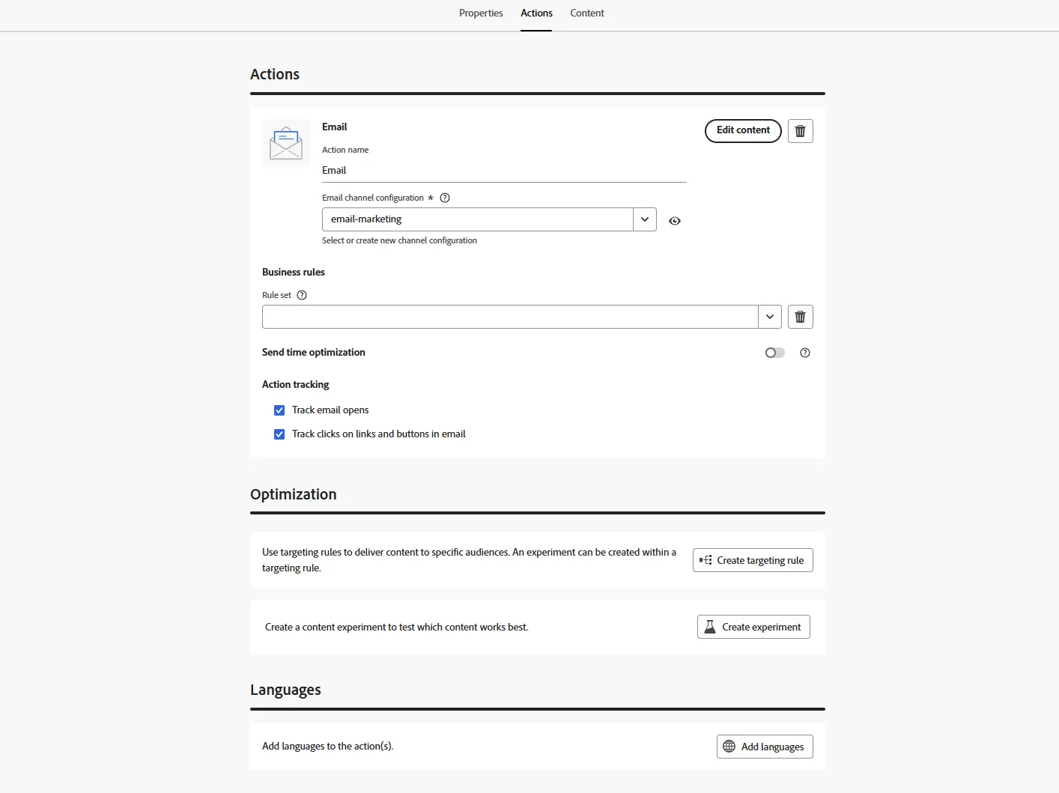The height and width of the screenshot is (793, 1059).
Task: Click the Action name input field
Action: (504, 171)
